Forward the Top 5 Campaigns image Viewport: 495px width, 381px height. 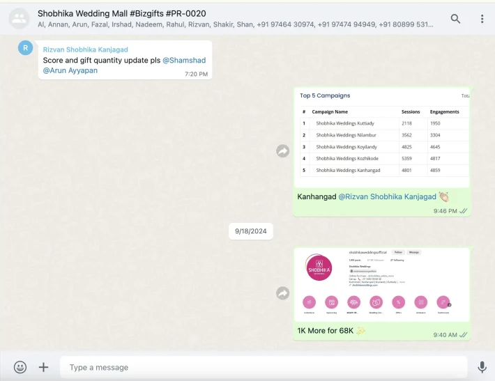tap(282, 150)
